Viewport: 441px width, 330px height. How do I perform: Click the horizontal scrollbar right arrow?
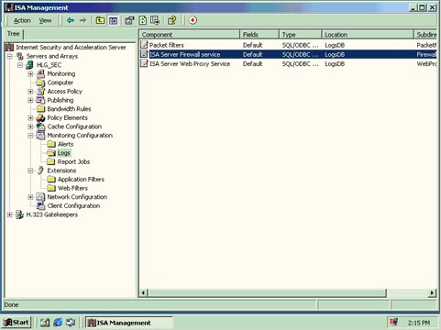432,292
